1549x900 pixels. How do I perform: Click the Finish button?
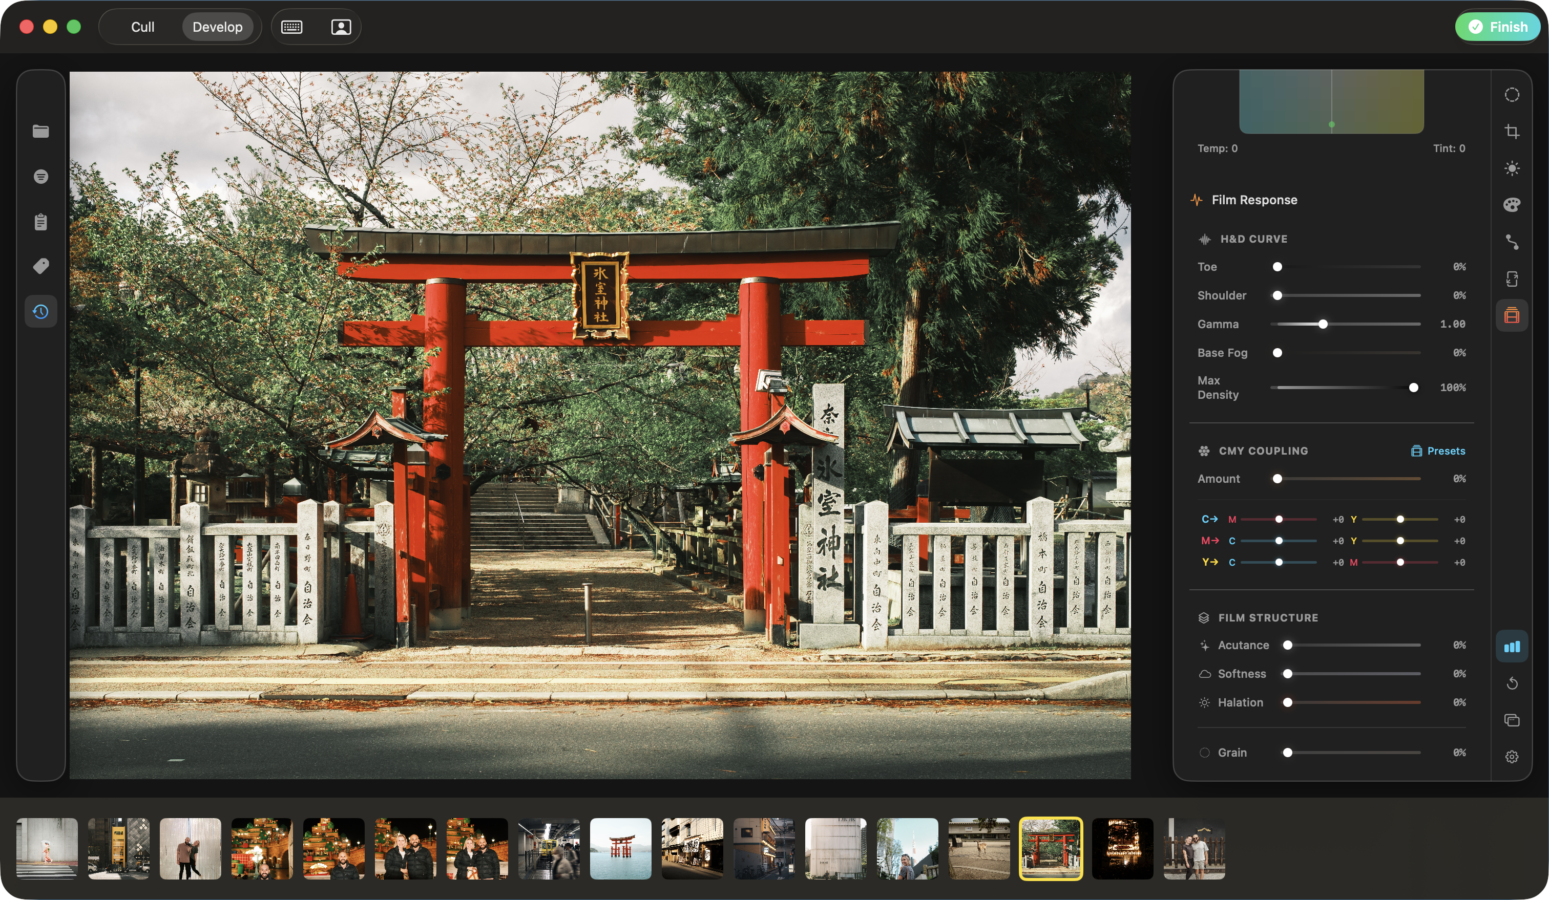click(1497, 27)
